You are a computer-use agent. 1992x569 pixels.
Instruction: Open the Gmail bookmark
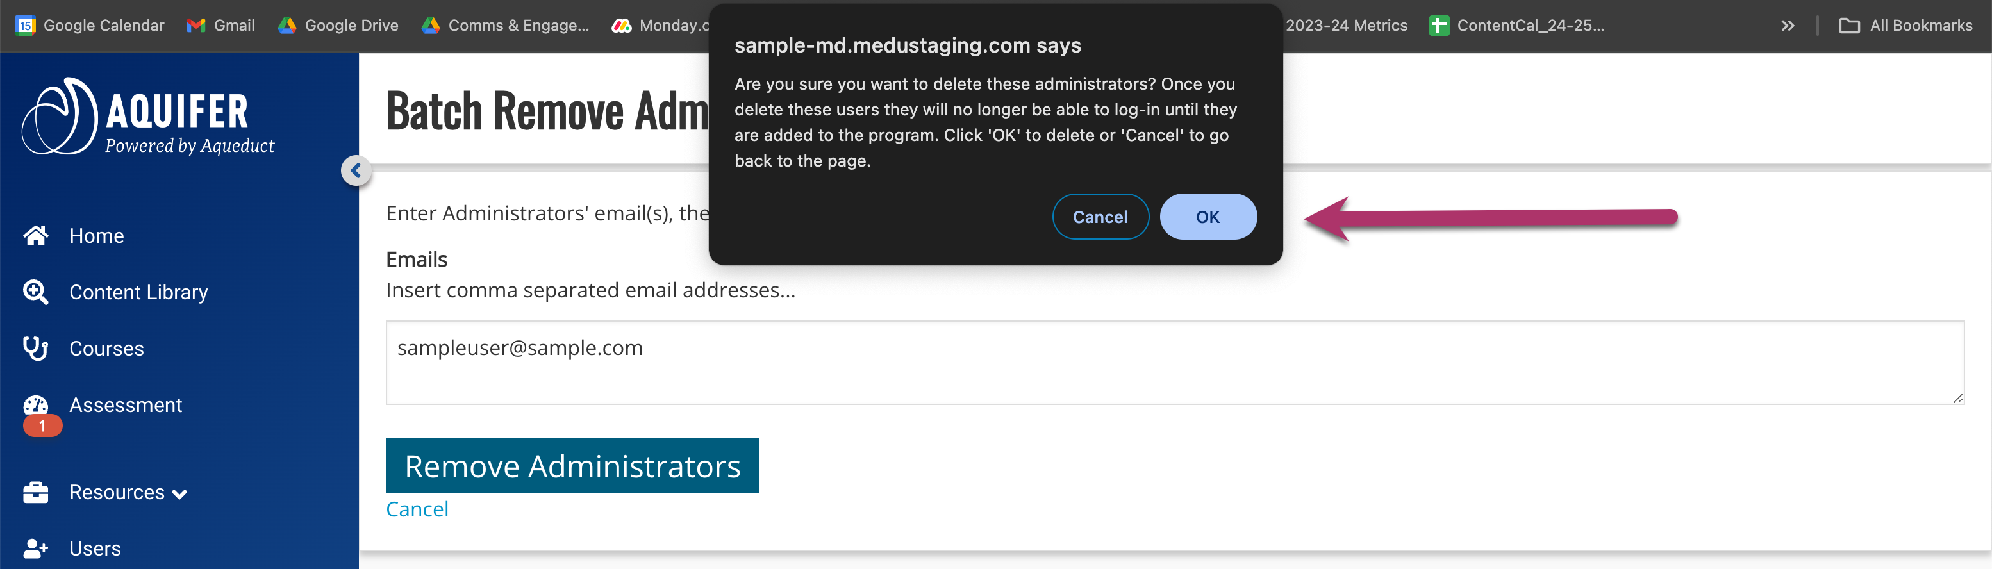point(221,26)
